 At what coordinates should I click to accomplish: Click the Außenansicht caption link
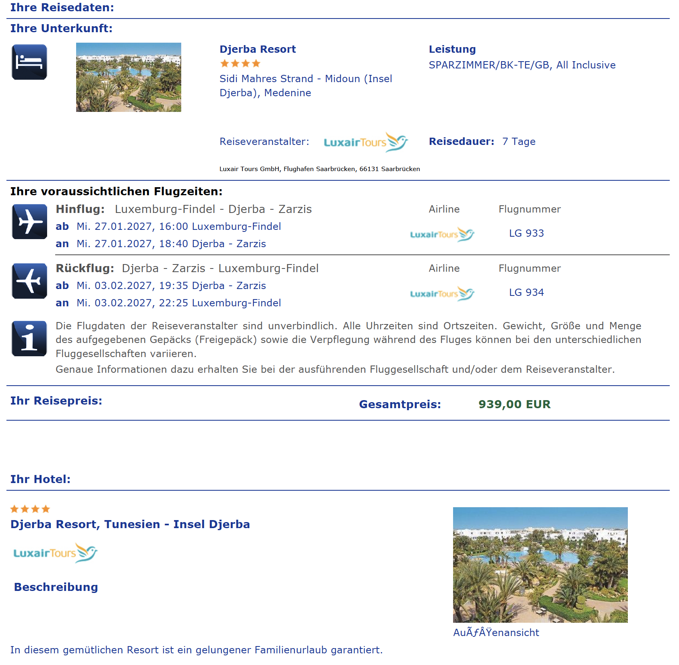coord(496,632)
